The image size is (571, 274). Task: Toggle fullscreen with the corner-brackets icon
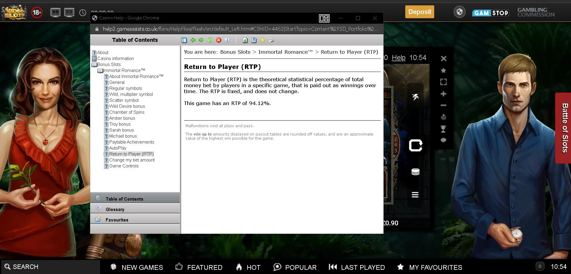443,82
